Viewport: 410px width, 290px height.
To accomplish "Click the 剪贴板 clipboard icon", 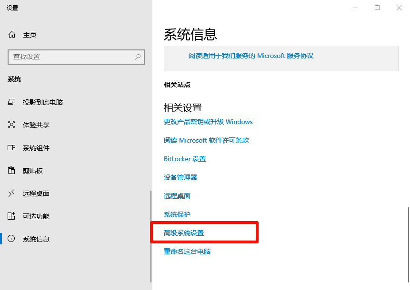I will coord(11,170).
